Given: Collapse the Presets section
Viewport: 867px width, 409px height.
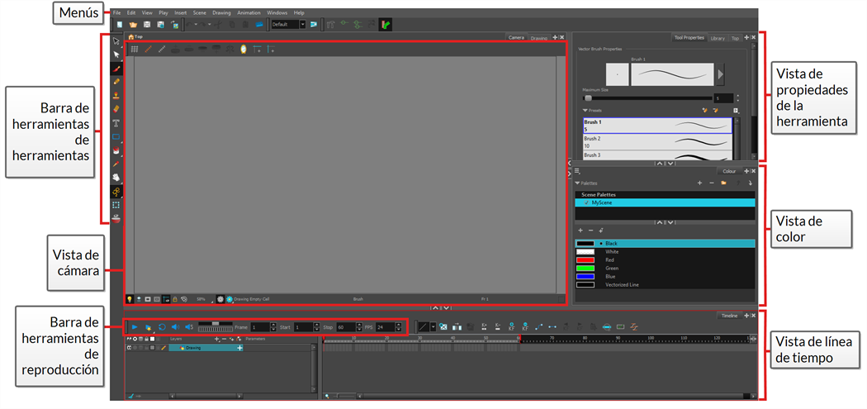Looking at the screenshot, I should pos(585,109).
